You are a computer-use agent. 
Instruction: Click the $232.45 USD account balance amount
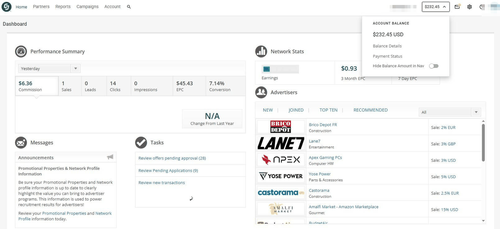click(x=388, y=34)
